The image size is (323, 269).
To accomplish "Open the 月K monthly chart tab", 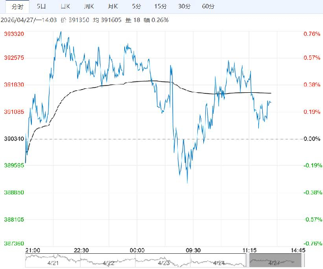I will coord(112,6).
